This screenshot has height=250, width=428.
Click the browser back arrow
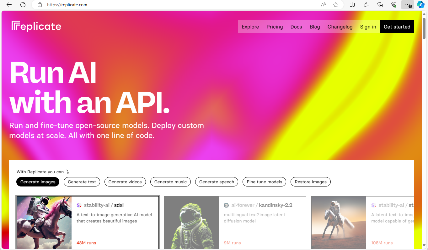coord(9,5)
